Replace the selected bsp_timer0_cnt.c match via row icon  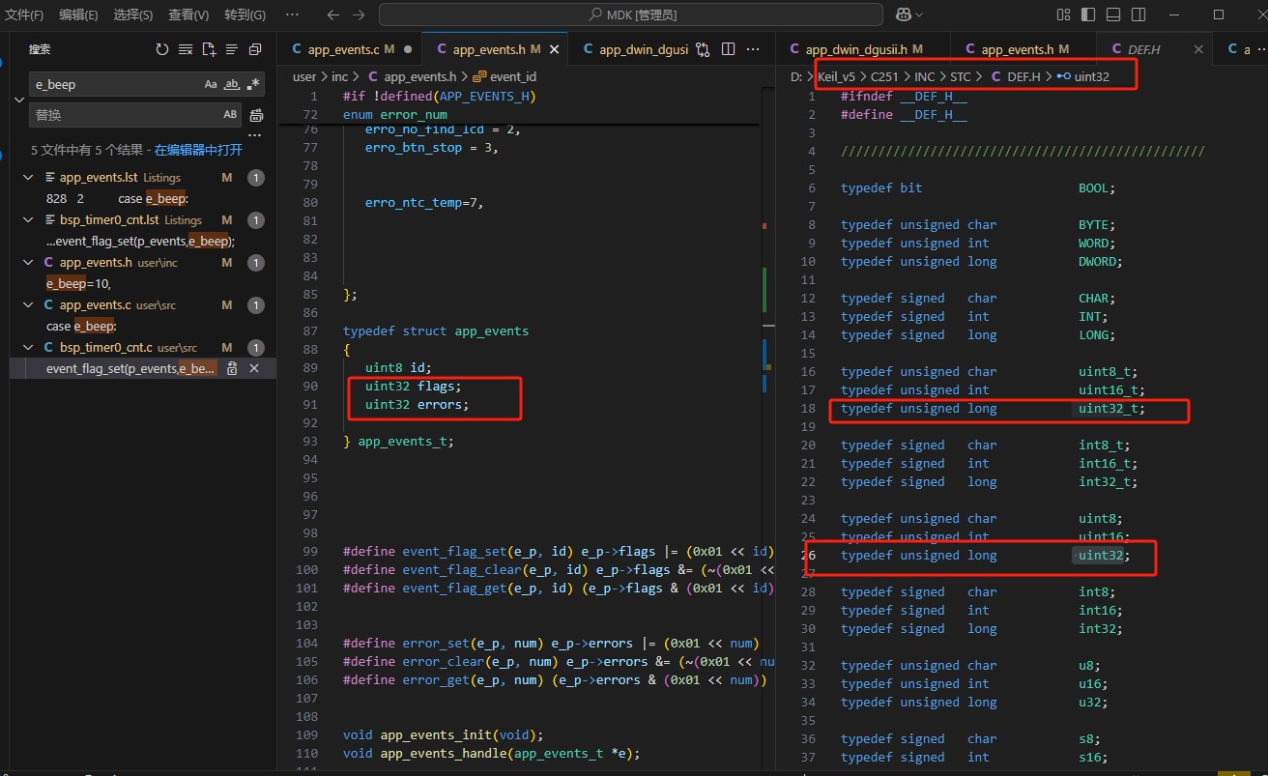coord(232,369)
